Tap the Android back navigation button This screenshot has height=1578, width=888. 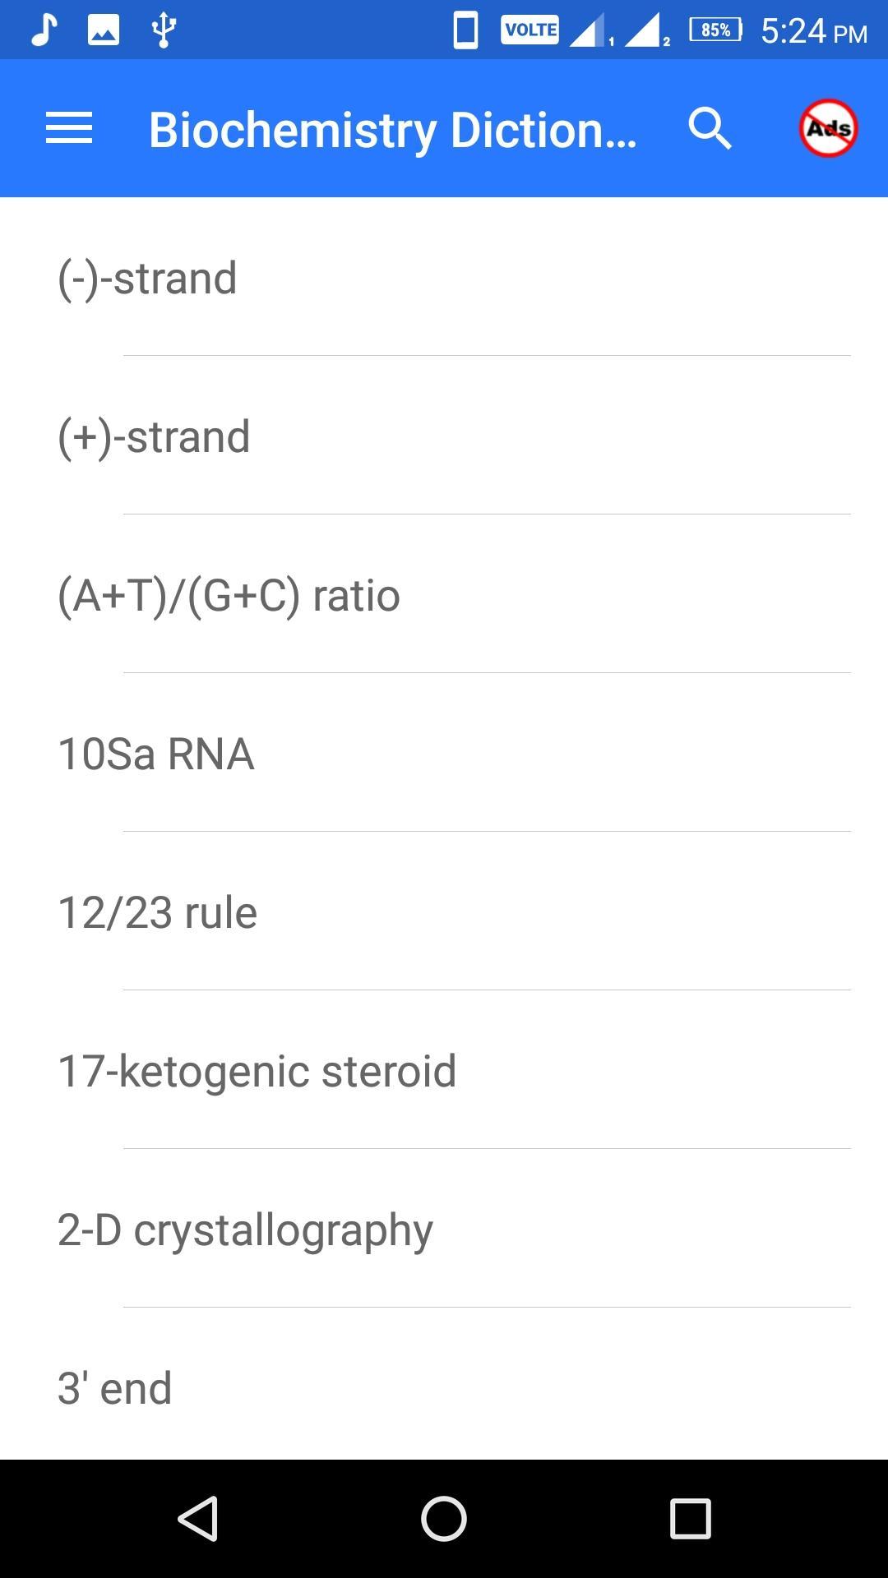[198, 1518]
